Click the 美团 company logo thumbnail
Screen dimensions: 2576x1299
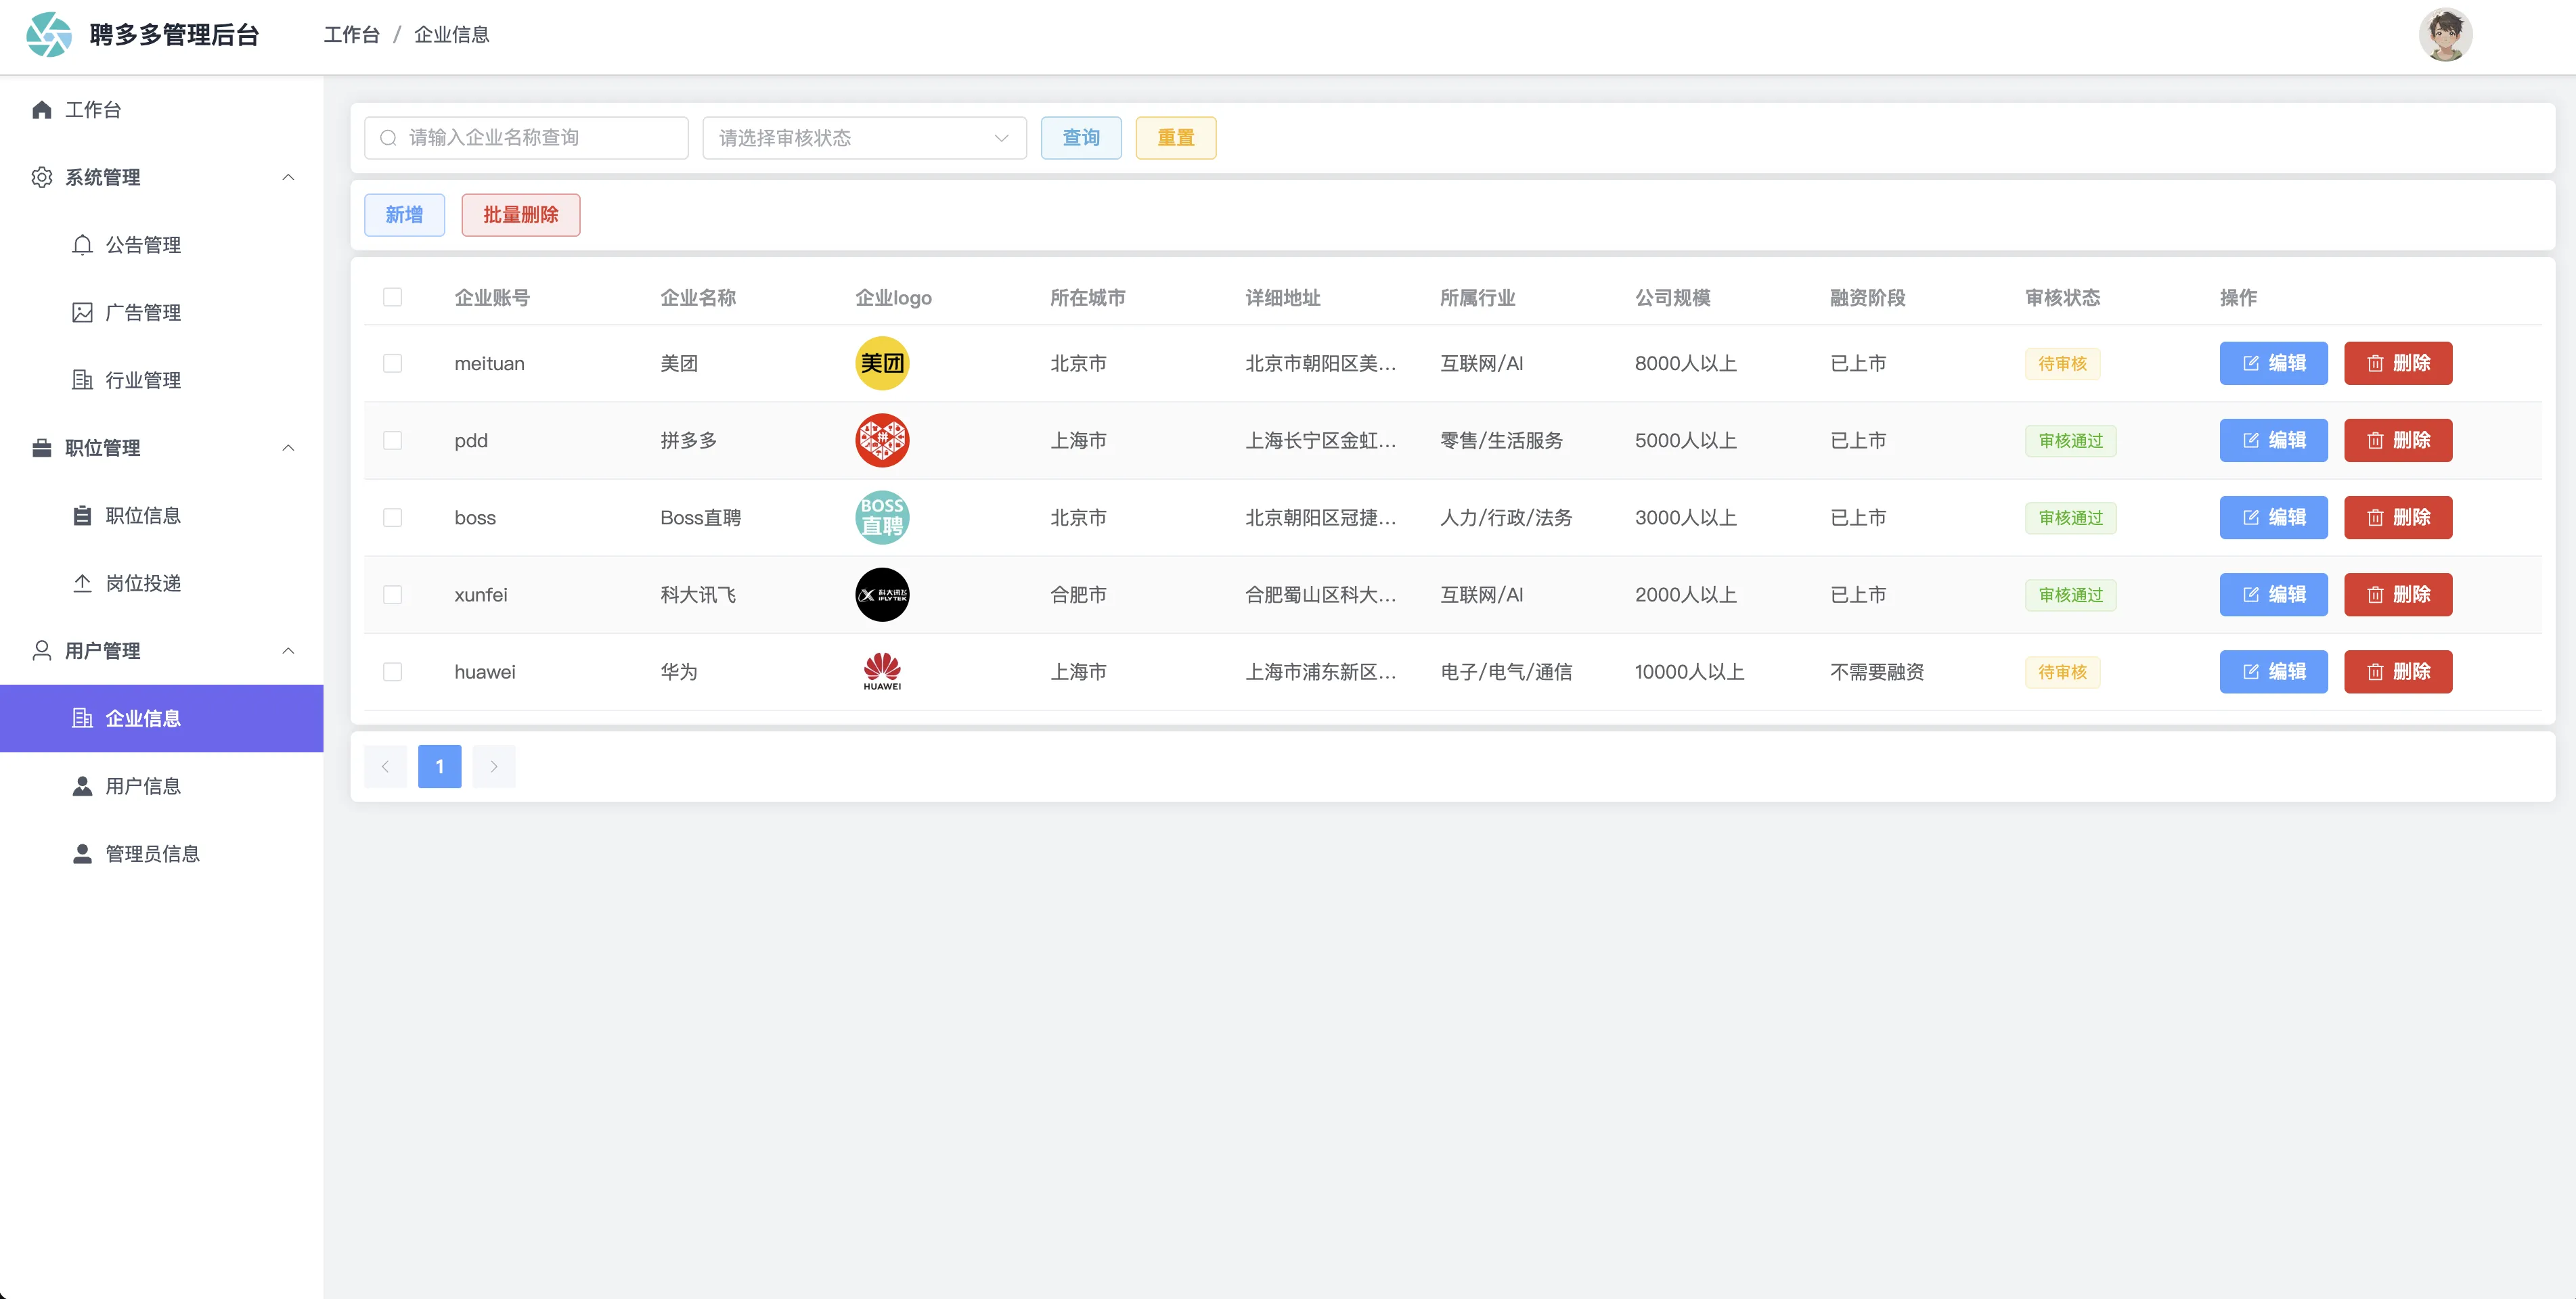[x=881, y=364]
